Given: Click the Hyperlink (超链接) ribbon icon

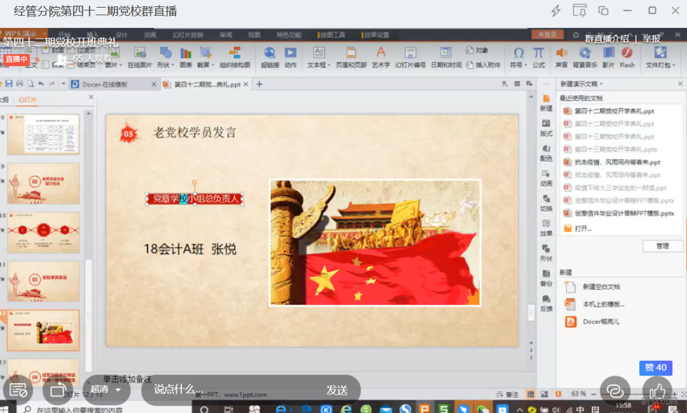Looking at the screenshot, I should click(270, 57).
